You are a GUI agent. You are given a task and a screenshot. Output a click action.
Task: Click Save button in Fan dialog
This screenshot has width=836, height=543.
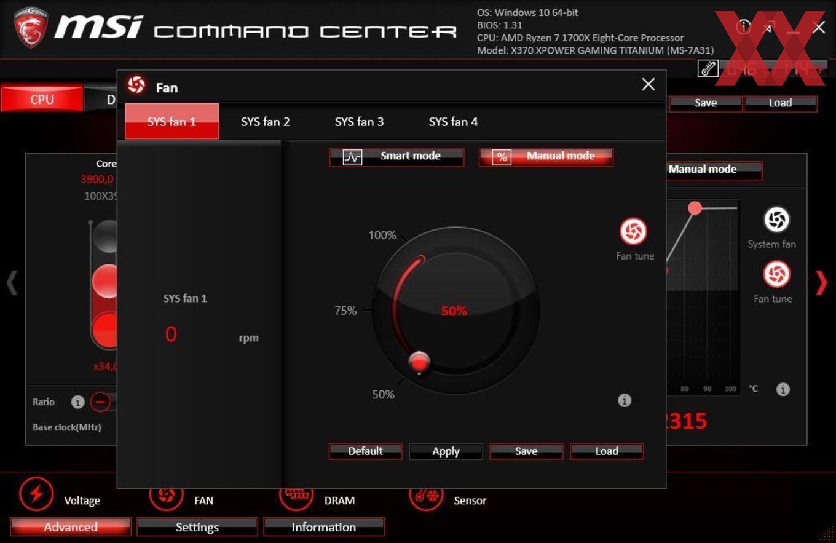(526, 451)
